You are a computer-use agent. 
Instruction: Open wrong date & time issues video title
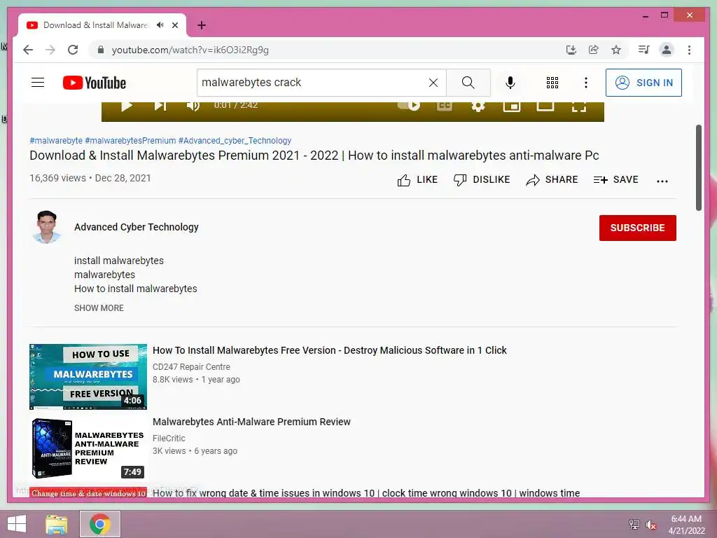(366, 492)
